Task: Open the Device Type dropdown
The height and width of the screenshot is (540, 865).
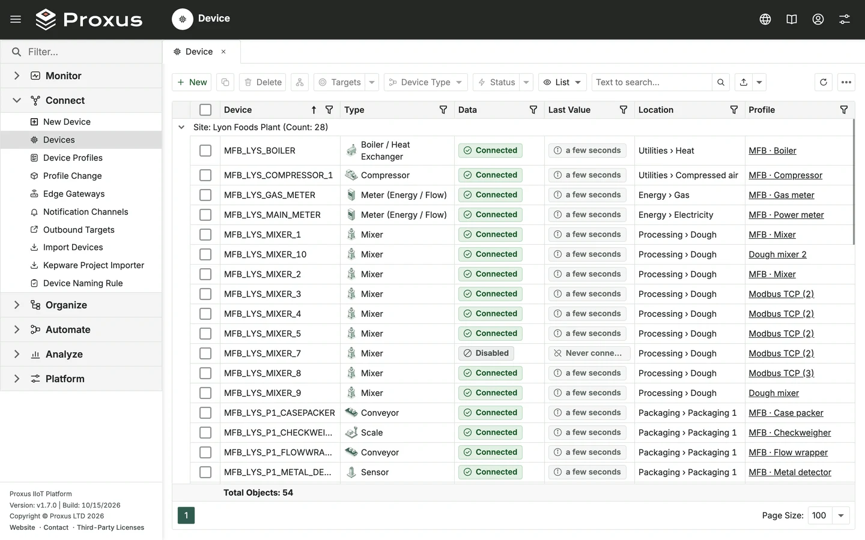Action: tap(426, 82)
